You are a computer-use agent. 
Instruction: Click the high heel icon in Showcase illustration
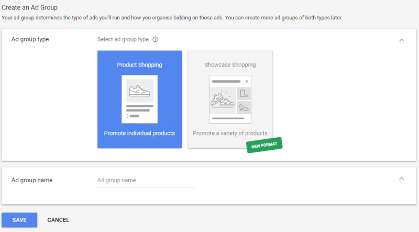(x=244, y=108)
